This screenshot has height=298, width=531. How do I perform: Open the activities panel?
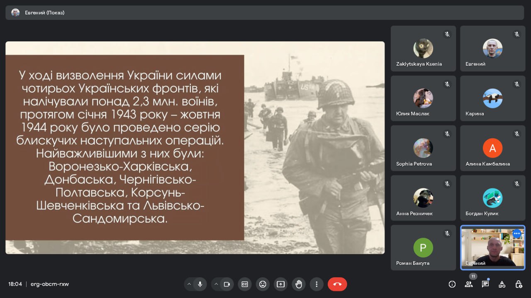(502, 284)
